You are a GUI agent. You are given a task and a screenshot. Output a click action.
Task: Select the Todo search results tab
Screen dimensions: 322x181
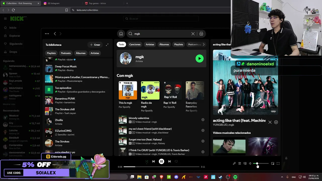pyautogui.click(x=121, y=44)
